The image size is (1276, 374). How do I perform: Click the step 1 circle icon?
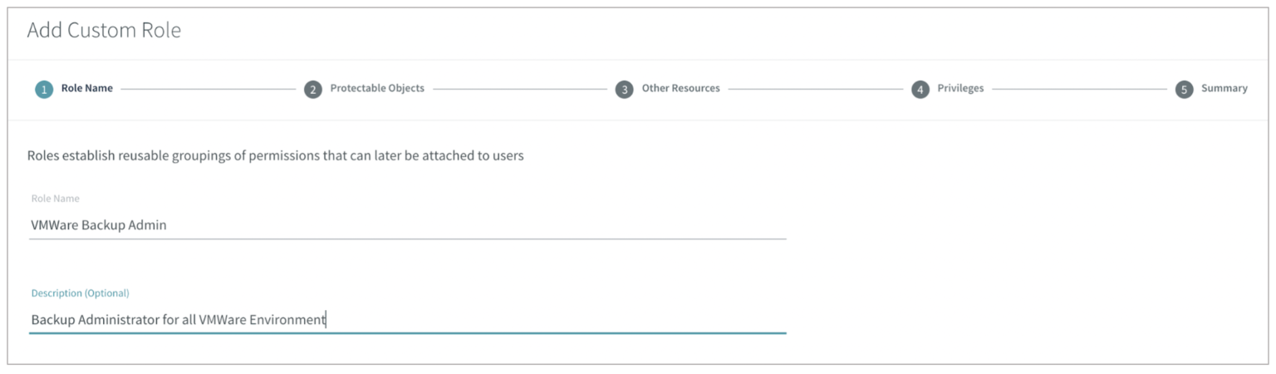point(44,90)
